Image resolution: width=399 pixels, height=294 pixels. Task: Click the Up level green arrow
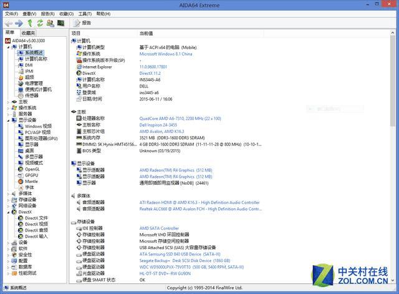[30, 23]
